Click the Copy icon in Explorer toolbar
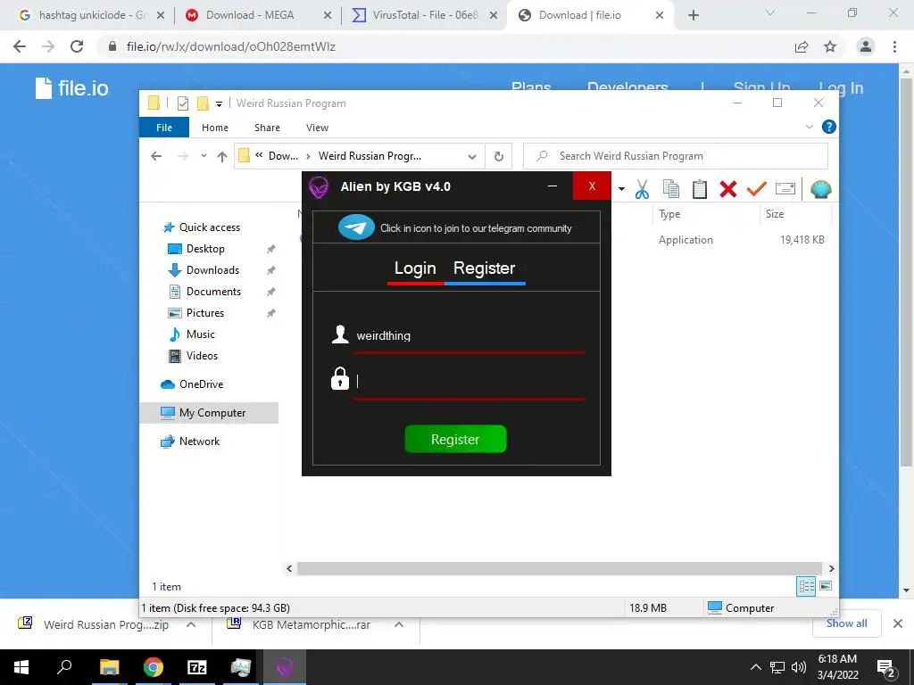914x685 pixels. point(671,189)
